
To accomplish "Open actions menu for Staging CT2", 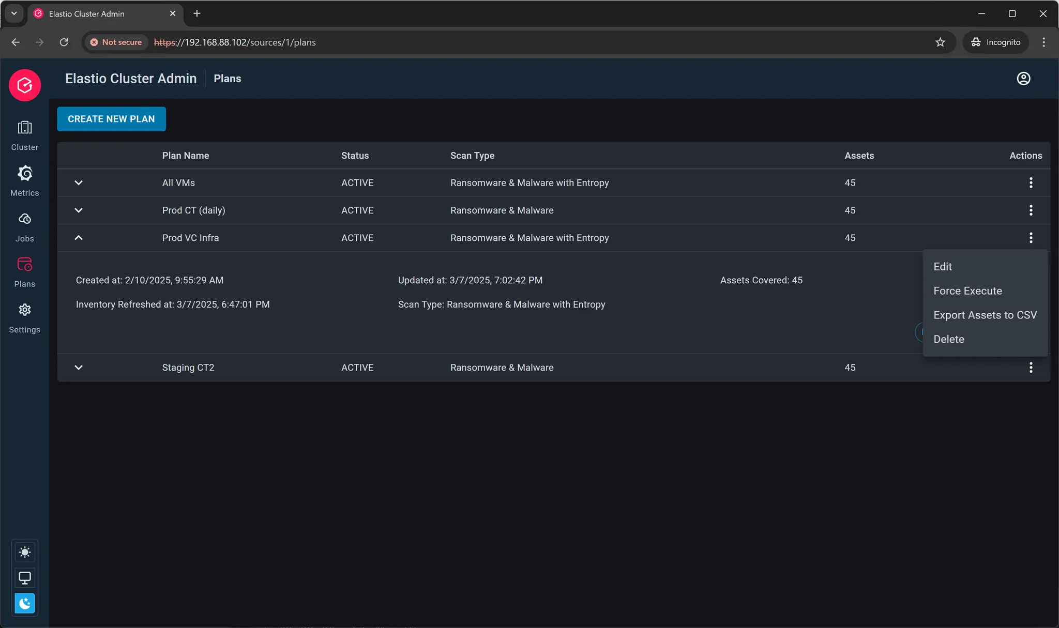I will click(x=1031, y=367).
